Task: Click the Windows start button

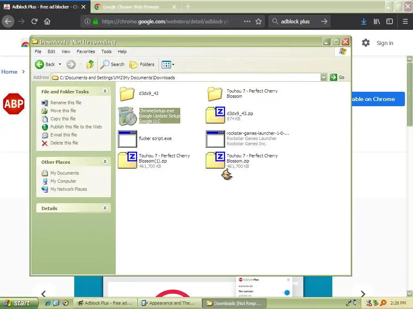Action: [19, 303]
